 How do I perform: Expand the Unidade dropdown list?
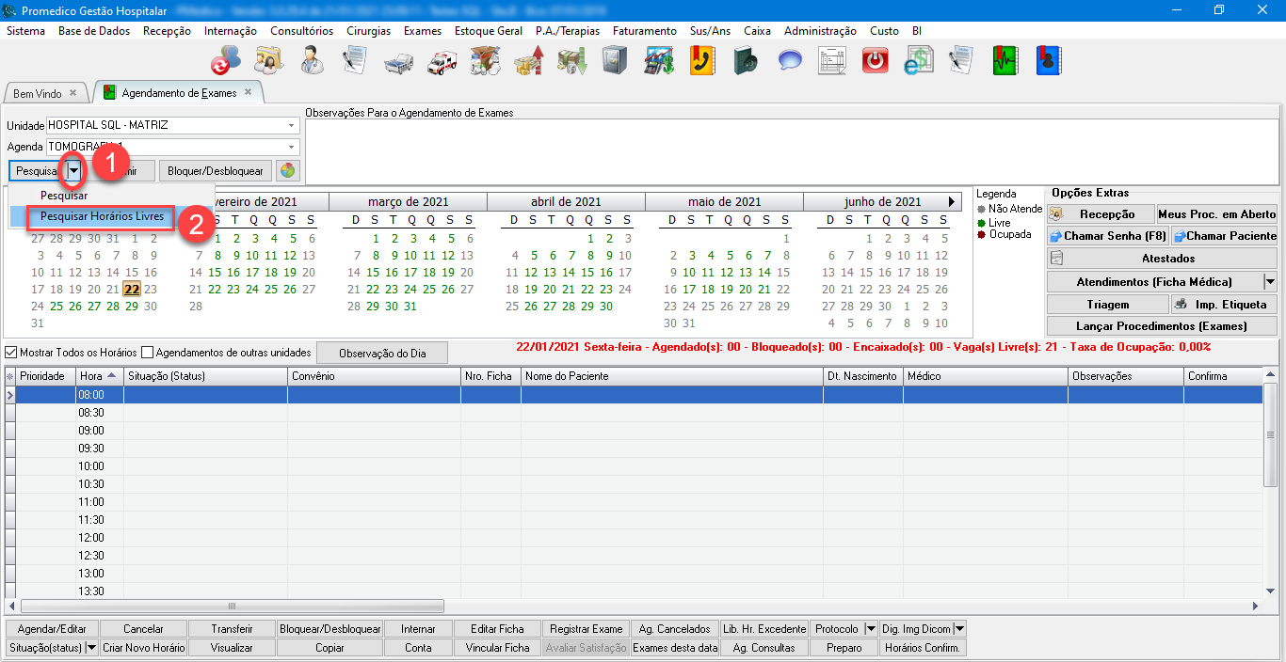tap(292, 125)
